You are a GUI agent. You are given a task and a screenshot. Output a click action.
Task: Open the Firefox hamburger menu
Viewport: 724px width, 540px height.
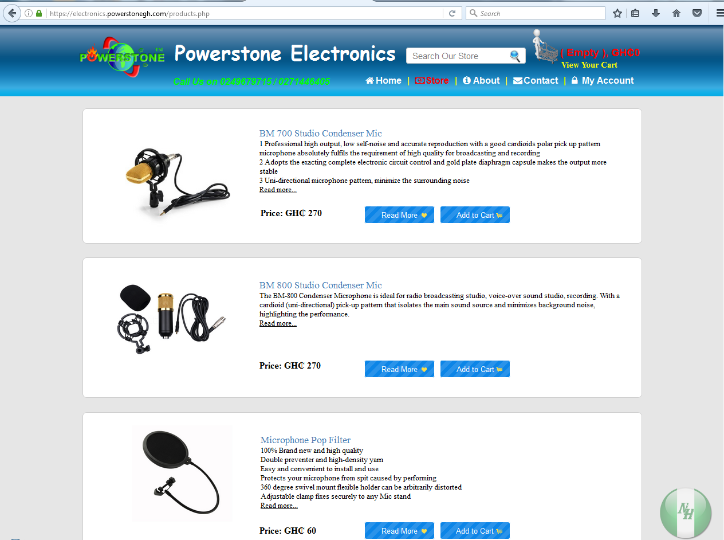click(719, 13)
